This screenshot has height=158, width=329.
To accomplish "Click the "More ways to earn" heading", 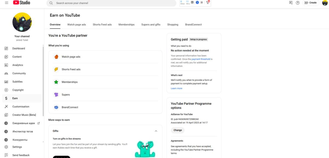I will coord(59,120).
